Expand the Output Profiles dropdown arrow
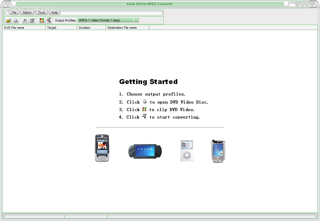Image resolution: width=320 pixels, height=221 pixels. coord(136,20)
